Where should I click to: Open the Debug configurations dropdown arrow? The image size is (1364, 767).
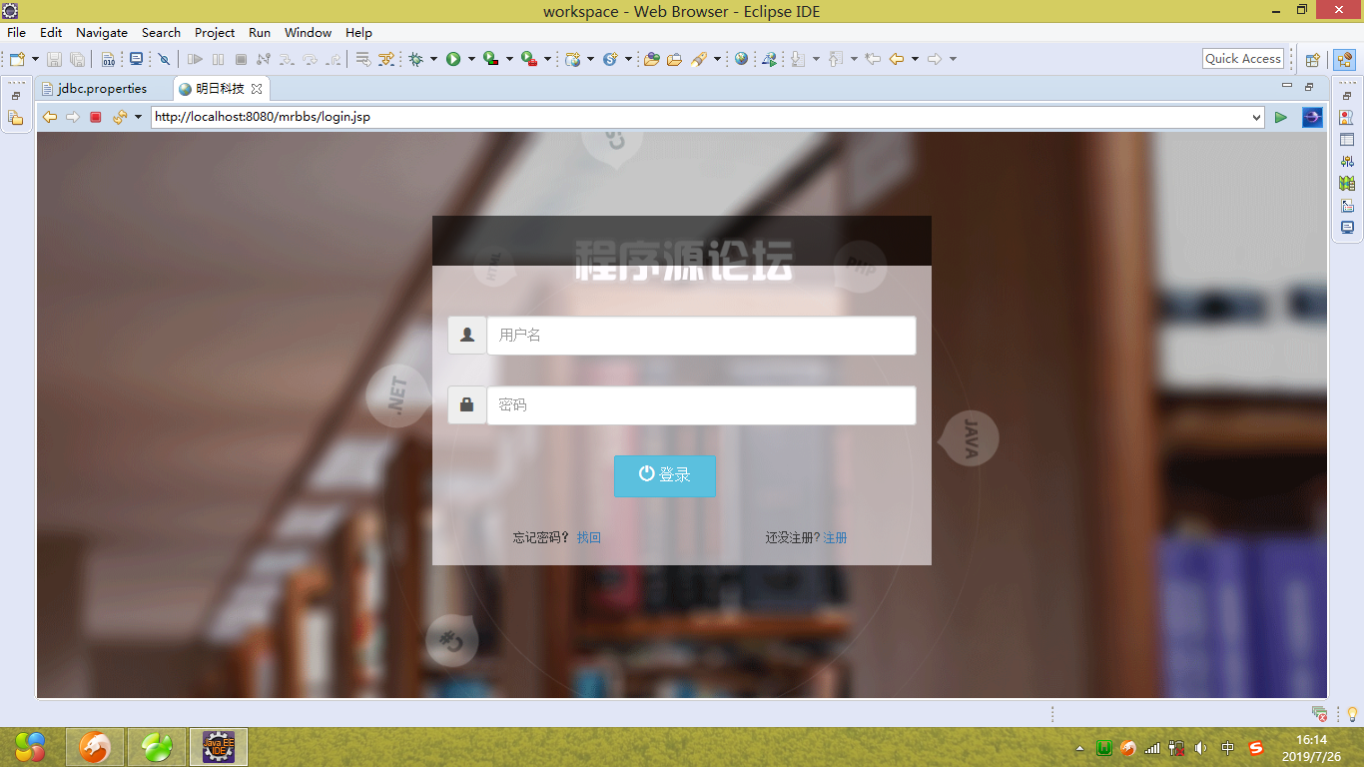[433, 59]
